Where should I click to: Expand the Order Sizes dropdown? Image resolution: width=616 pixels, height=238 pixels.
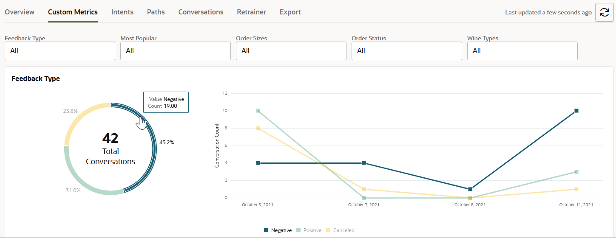tap(291, 51)
